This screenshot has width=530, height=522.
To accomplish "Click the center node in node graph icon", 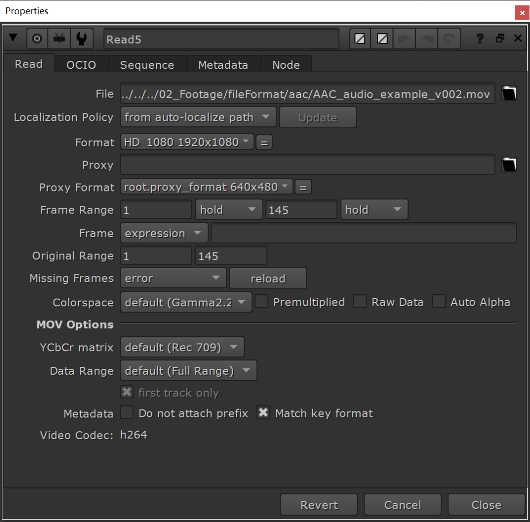I will pyautogui.click(x=37, y=39).
